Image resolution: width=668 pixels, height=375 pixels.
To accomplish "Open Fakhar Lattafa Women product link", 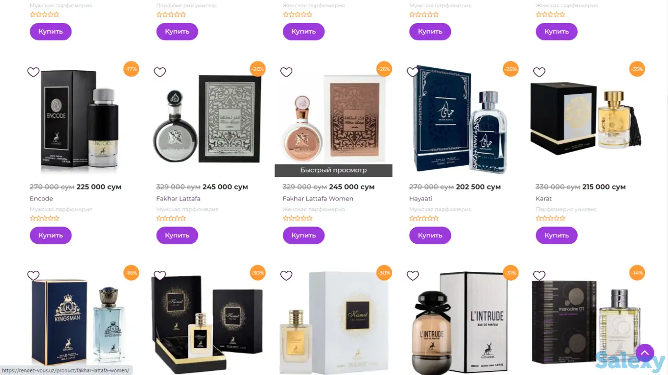I will point(318,198).
